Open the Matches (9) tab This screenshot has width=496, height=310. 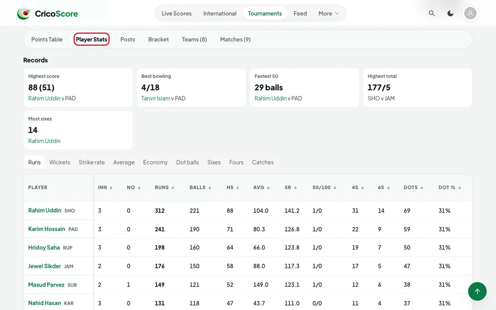(235, 39)
